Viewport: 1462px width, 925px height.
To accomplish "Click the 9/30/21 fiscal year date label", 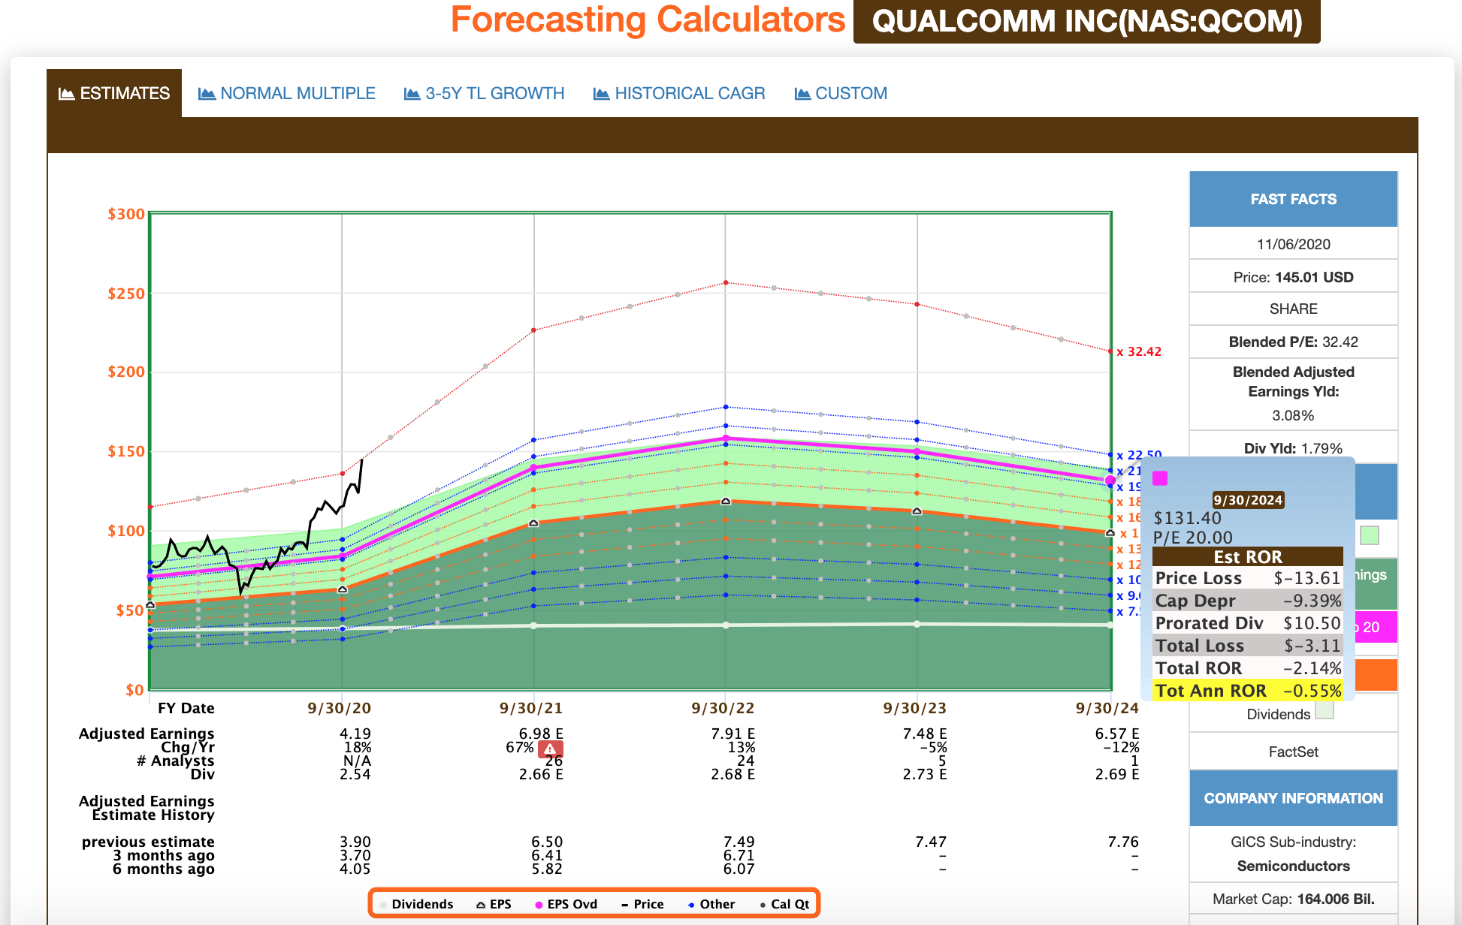I will (531, 708).
